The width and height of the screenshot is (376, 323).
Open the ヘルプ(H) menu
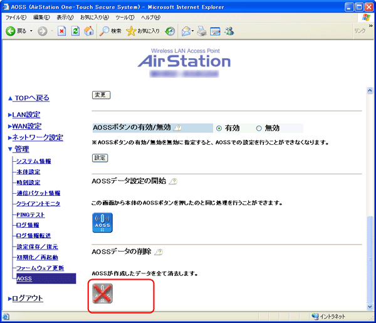pyautogui.click(x=150, y=18)
